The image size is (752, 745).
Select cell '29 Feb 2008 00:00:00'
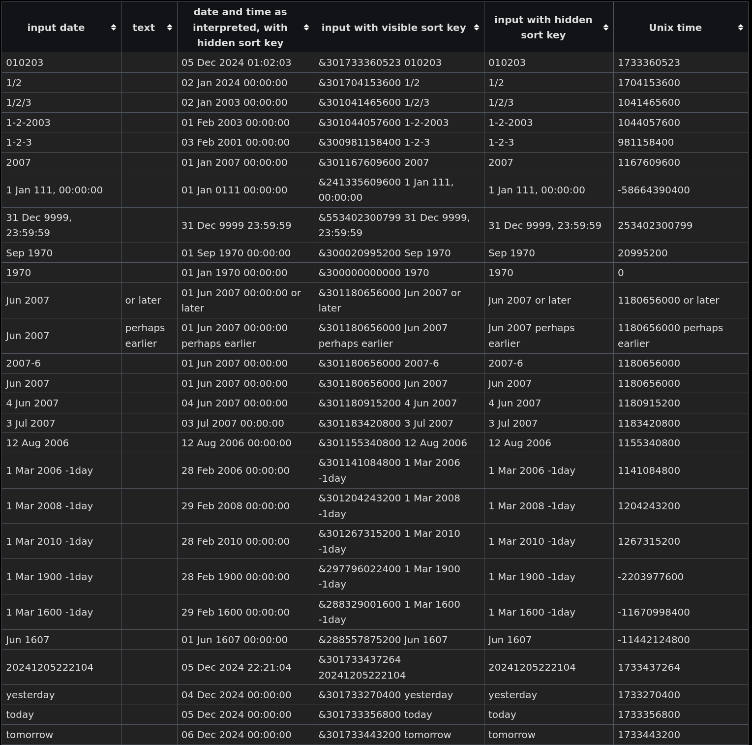[x=245, y=506]
